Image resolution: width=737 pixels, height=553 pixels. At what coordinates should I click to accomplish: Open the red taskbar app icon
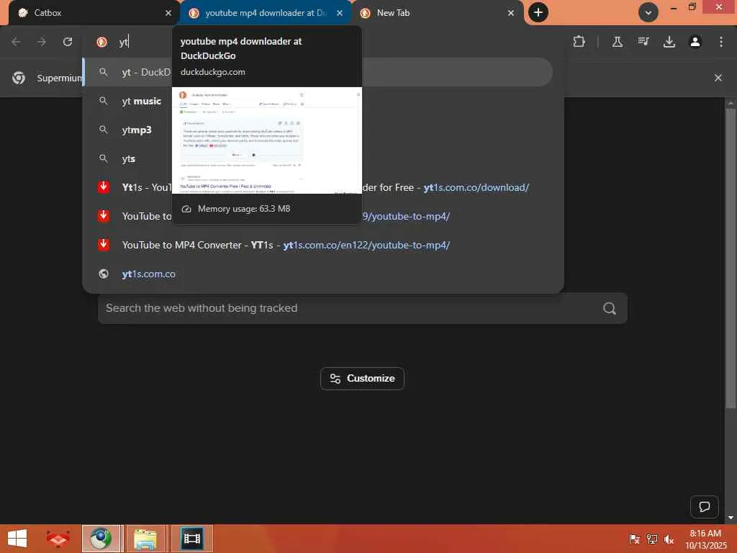[x=58, y=539]
